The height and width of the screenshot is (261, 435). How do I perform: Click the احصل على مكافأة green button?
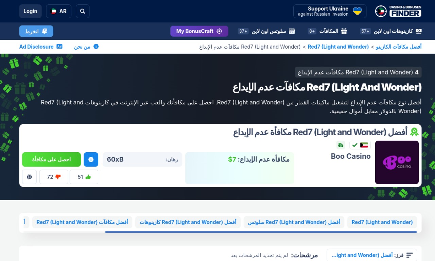tap(51, 159)
